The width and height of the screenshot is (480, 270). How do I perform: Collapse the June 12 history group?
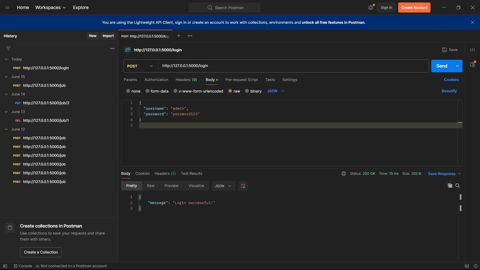point(6,129)
